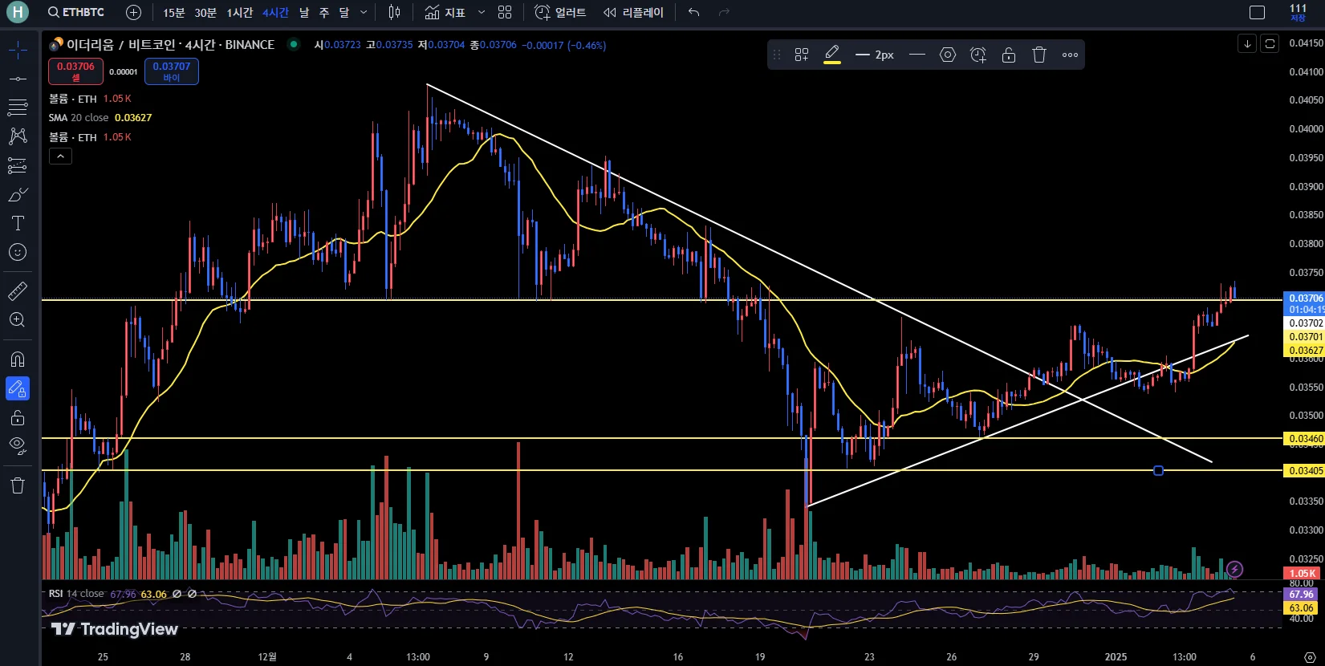
Task: Open the user profile menu avatar
Action: point(17,12)
